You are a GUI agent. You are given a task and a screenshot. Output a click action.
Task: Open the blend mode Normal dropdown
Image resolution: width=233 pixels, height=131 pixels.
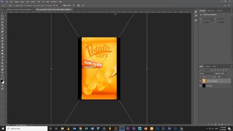pyautogui.click(x=206, y=74)
